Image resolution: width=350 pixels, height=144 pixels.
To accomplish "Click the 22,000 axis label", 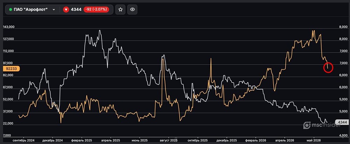I will tap(8, 123).
